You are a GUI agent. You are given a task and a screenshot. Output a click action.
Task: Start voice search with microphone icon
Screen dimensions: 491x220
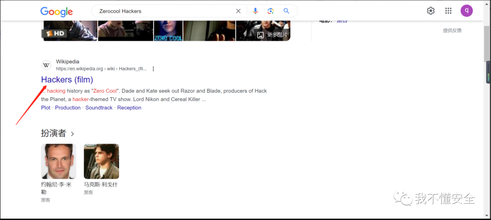pos(256,11)
